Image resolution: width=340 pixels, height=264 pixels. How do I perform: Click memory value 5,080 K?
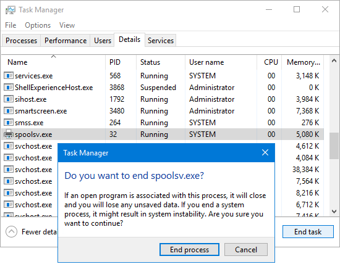[x=307, y=134]
